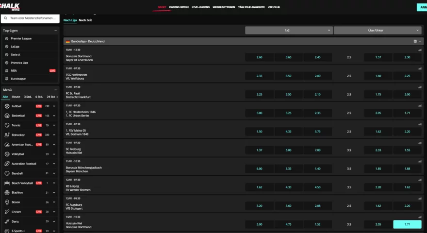Select the Boxen glove icon

pyautogui.click(x=7, y=202)
